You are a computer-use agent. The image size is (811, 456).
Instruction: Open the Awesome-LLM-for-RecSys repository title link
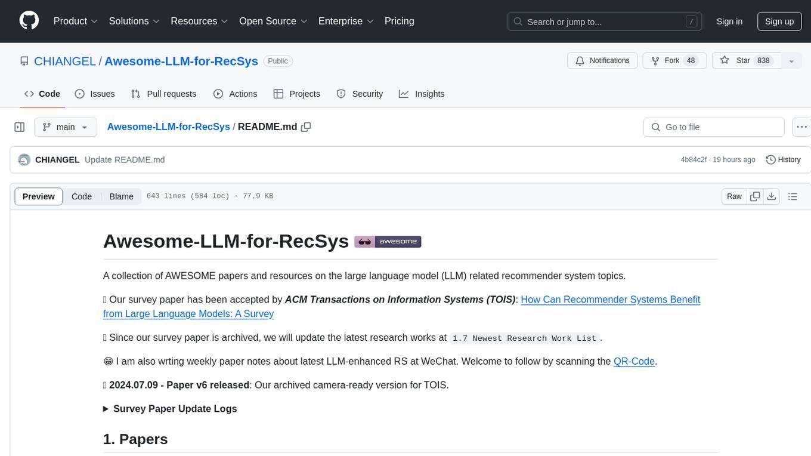pos(181,61)
